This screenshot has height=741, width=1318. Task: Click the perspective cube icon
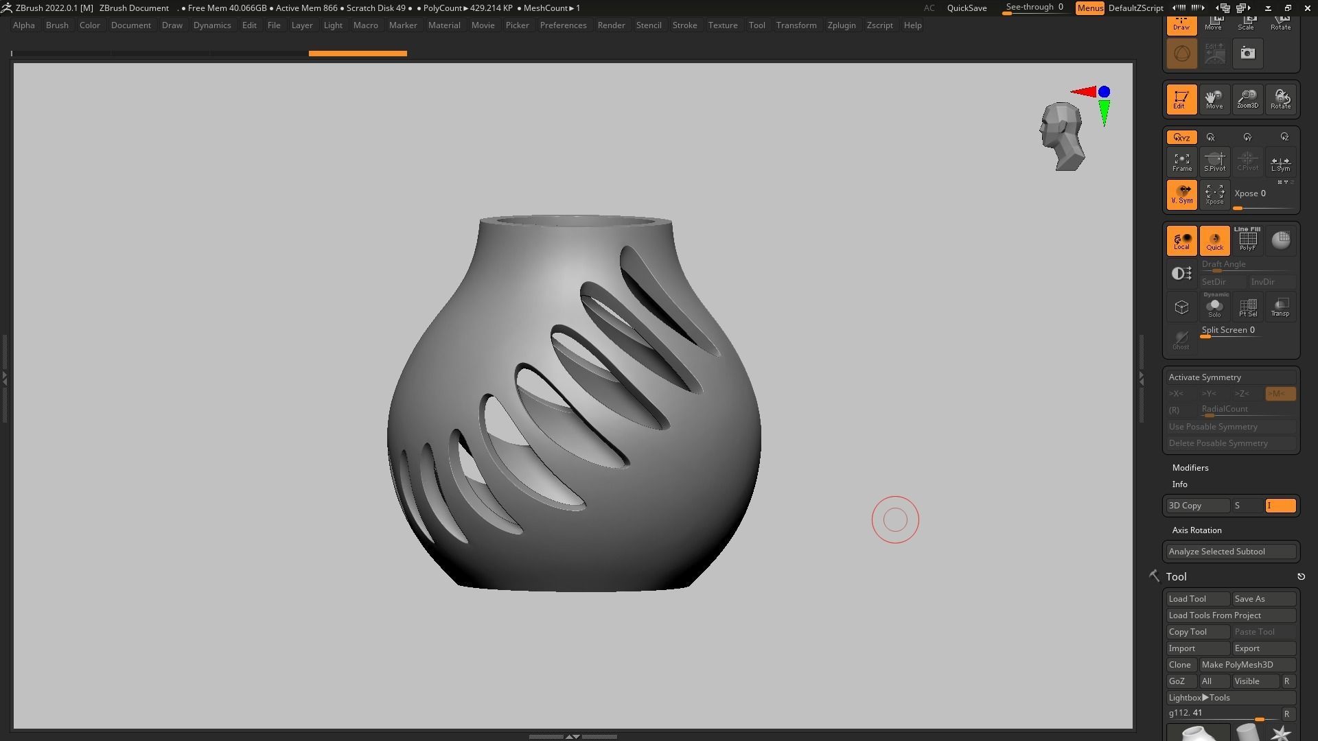(x=1181, y=307)
